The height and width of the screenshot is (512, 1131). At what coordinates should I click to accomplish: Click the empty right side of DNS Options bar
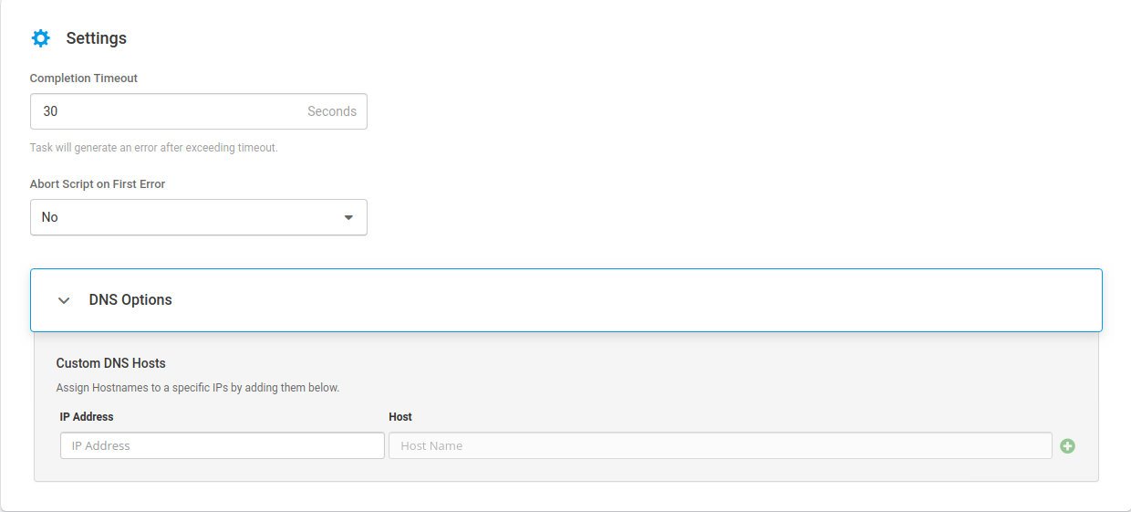click(730, 299)
